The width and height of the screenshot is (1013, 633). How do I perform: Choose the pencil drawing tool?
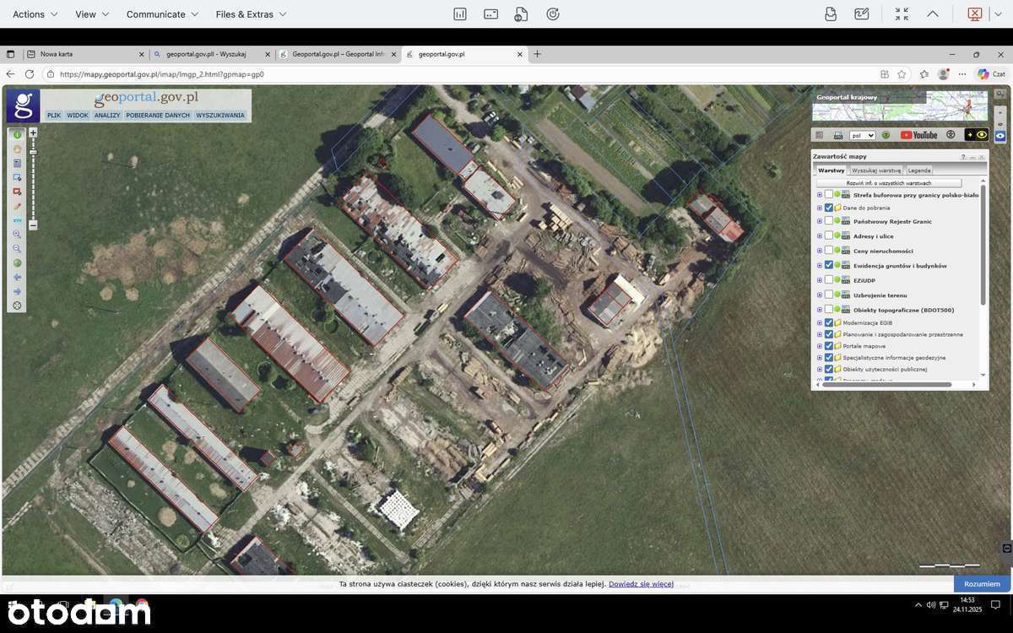[17, 206]
